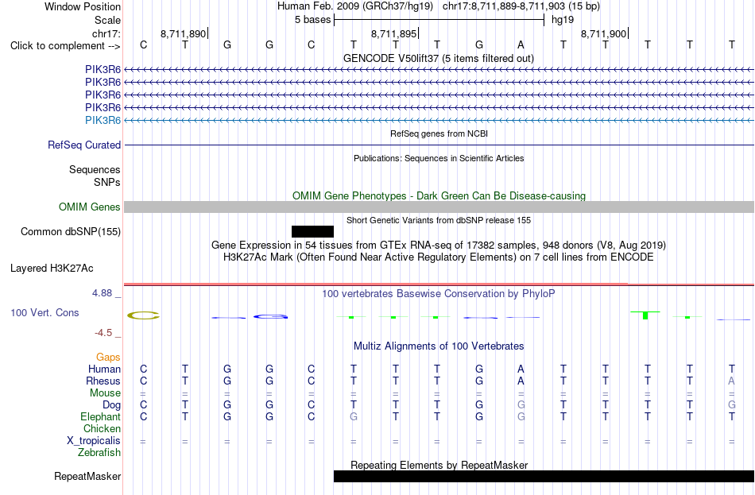Click the Elephant species label
755x495 pixels.
100,417
